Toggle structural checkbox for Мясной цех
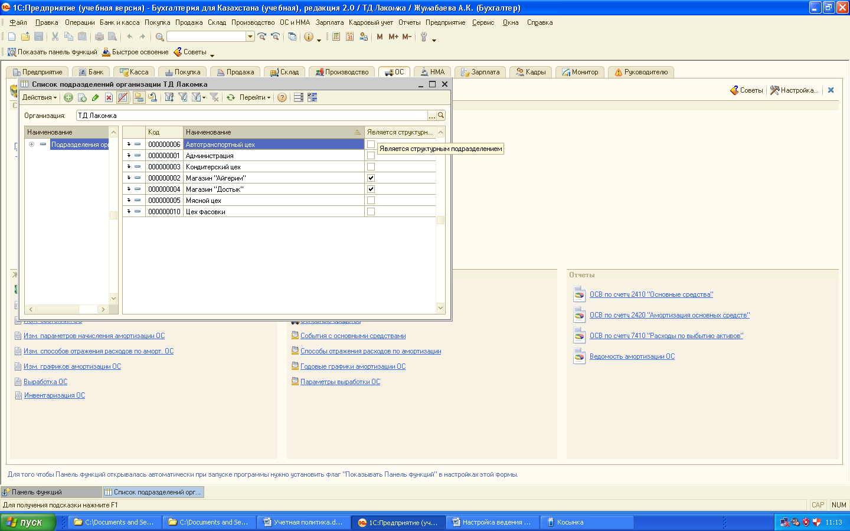This screenshot has height=531, width=850. [x=371, y=201]
